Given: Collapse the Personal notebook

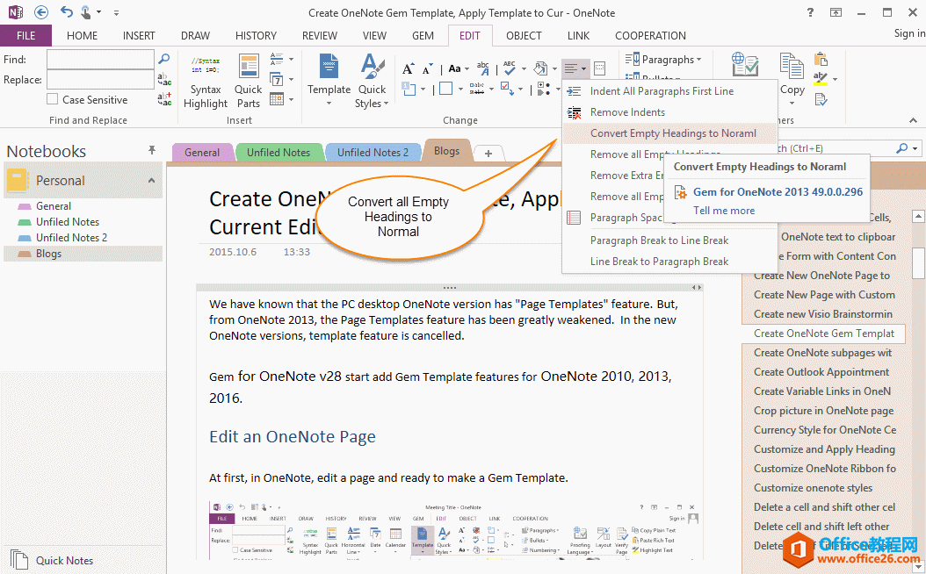Looking at the screenshot, I should coord(151,181).
